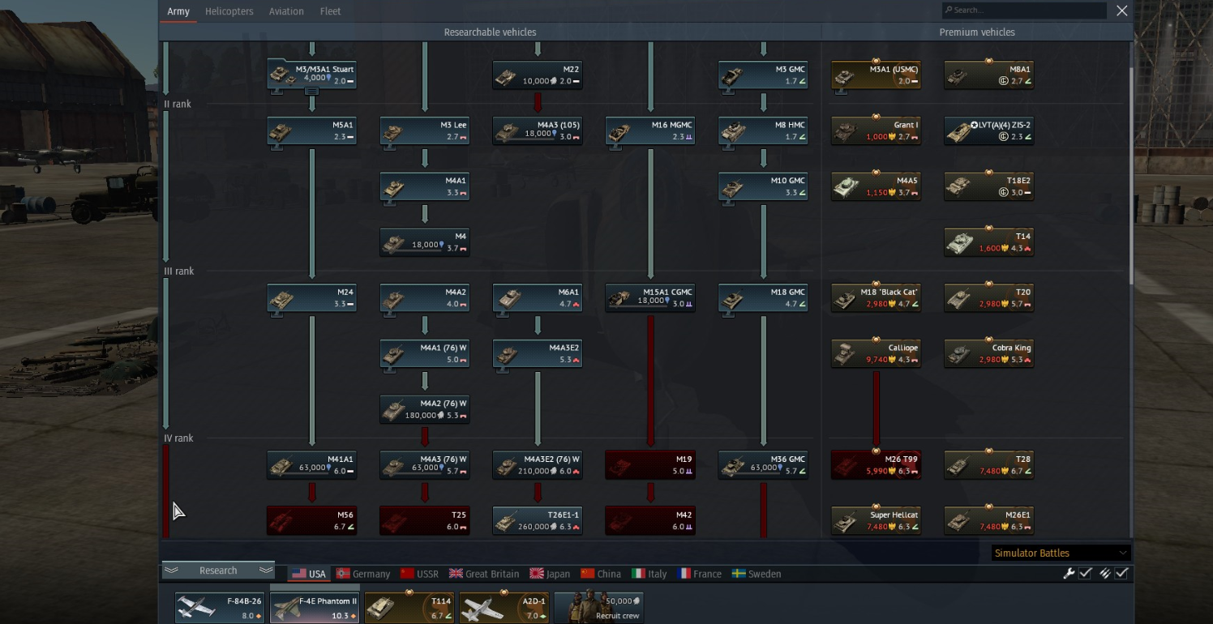Click the premium M3A1 (USMC) card

(x=876, y=75)
